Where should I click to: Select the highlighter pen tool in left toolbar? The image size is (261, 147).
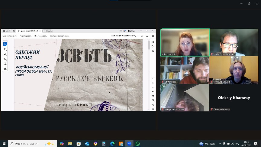tap(5, 54)
